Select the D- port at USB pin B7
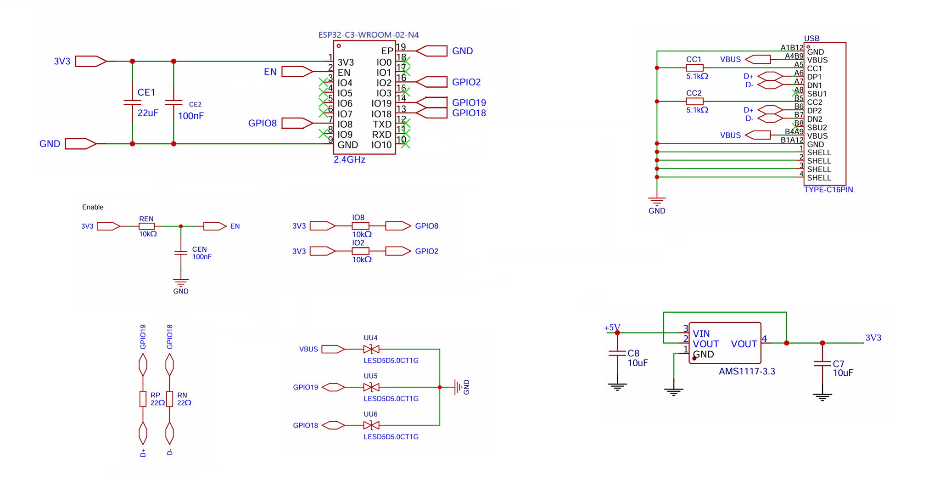The height and width of the screenshot is (491, 951). pos(770,119)
